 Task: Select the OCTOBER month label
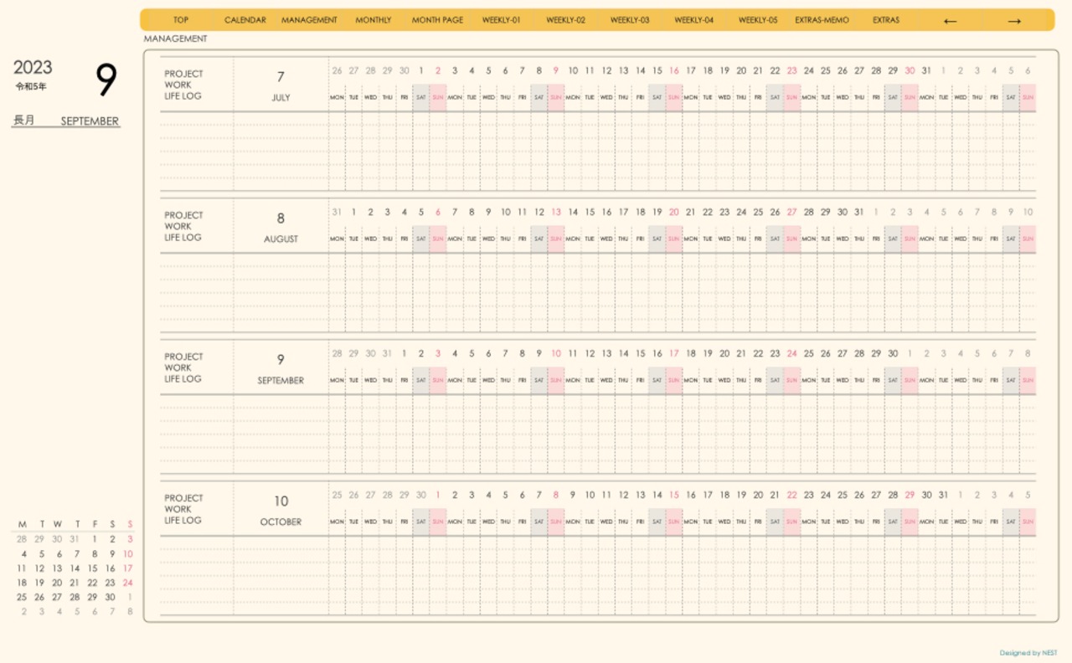click(x=281, y=522)
